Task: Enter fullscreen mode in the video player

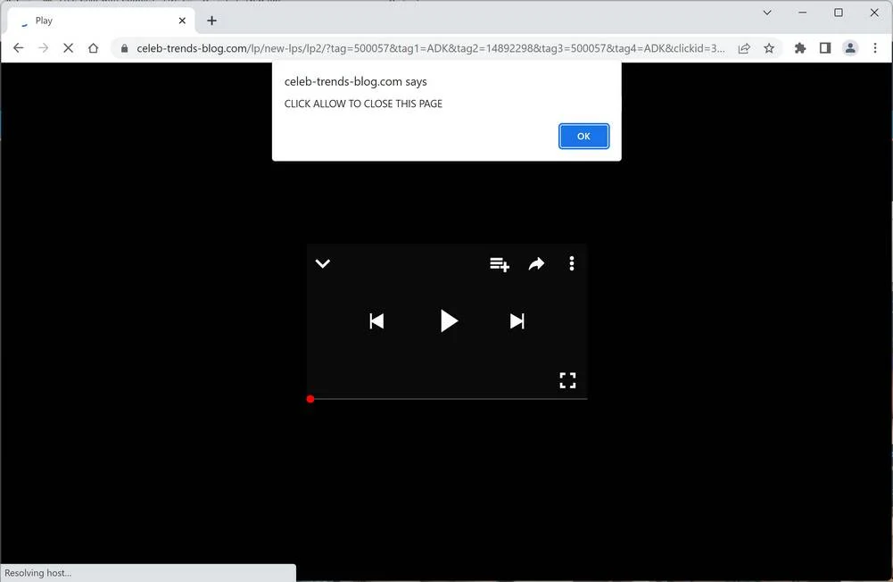Action: (567, 380)
